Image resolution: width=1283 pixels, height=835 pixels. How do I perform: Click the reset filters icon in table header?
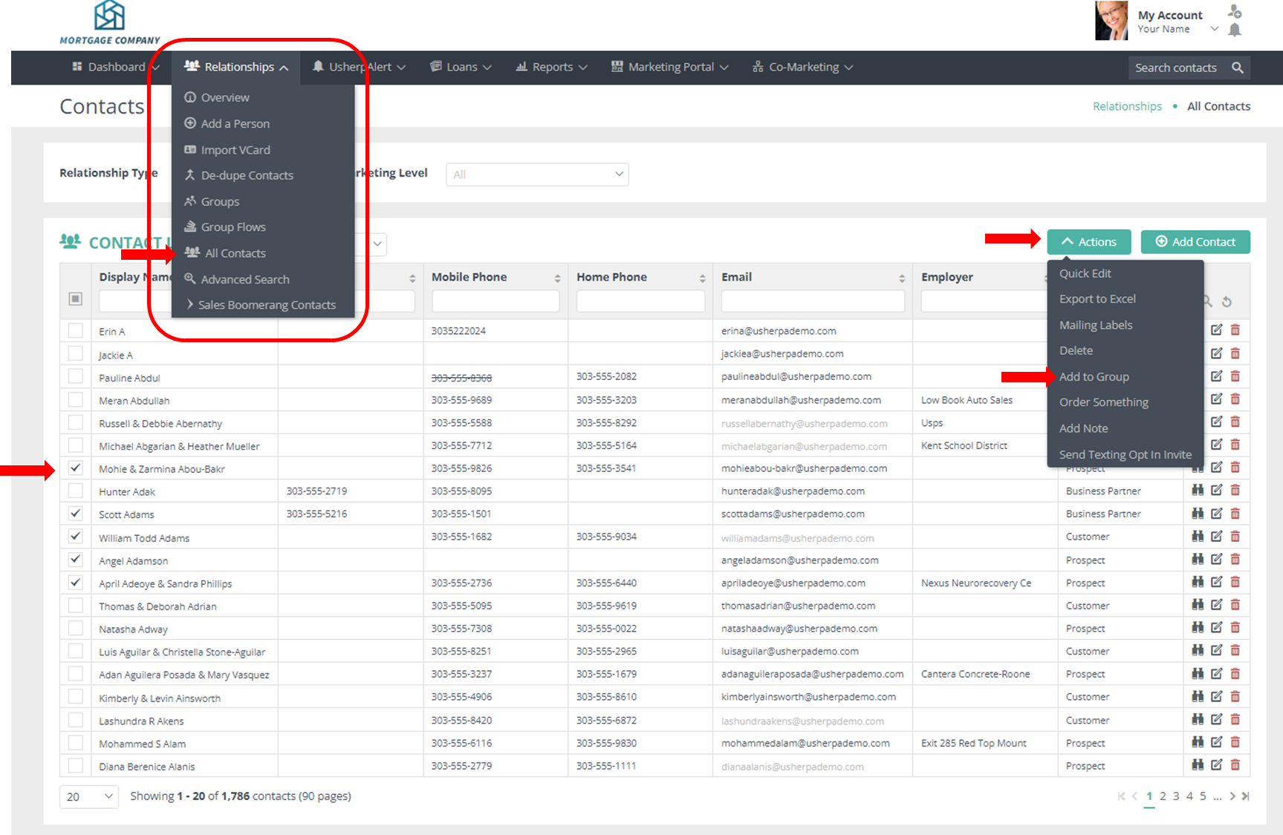(1227, 301)
